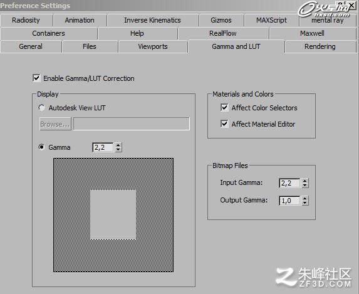359x294 pixels.
Task: Click the Browse button for LUT file
Action: (55, 124)
